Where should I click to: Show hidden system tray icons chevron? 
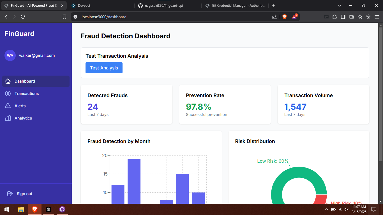tap(327, 209)
